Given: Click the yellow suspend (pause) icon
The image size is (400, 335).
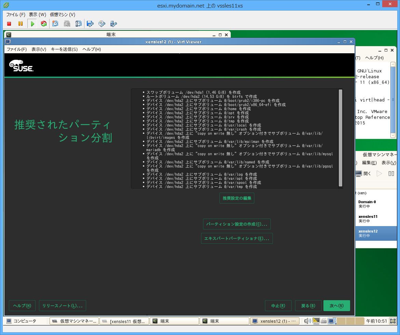Looking at the screenshot, I should click(x=21, y=24).
